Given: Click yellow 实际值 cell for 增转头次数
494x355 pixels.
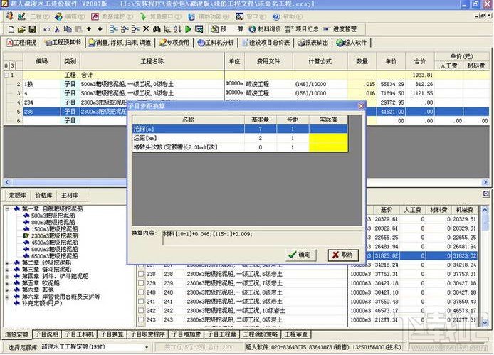Looking at the screenshot, I should (x=328, y=147).
